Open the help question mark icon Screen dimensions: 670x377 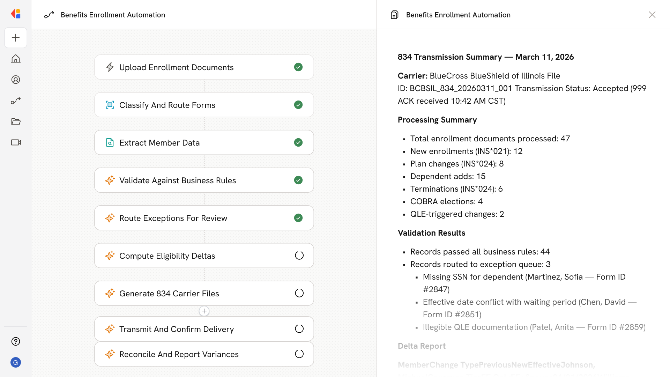coord(16,341)
